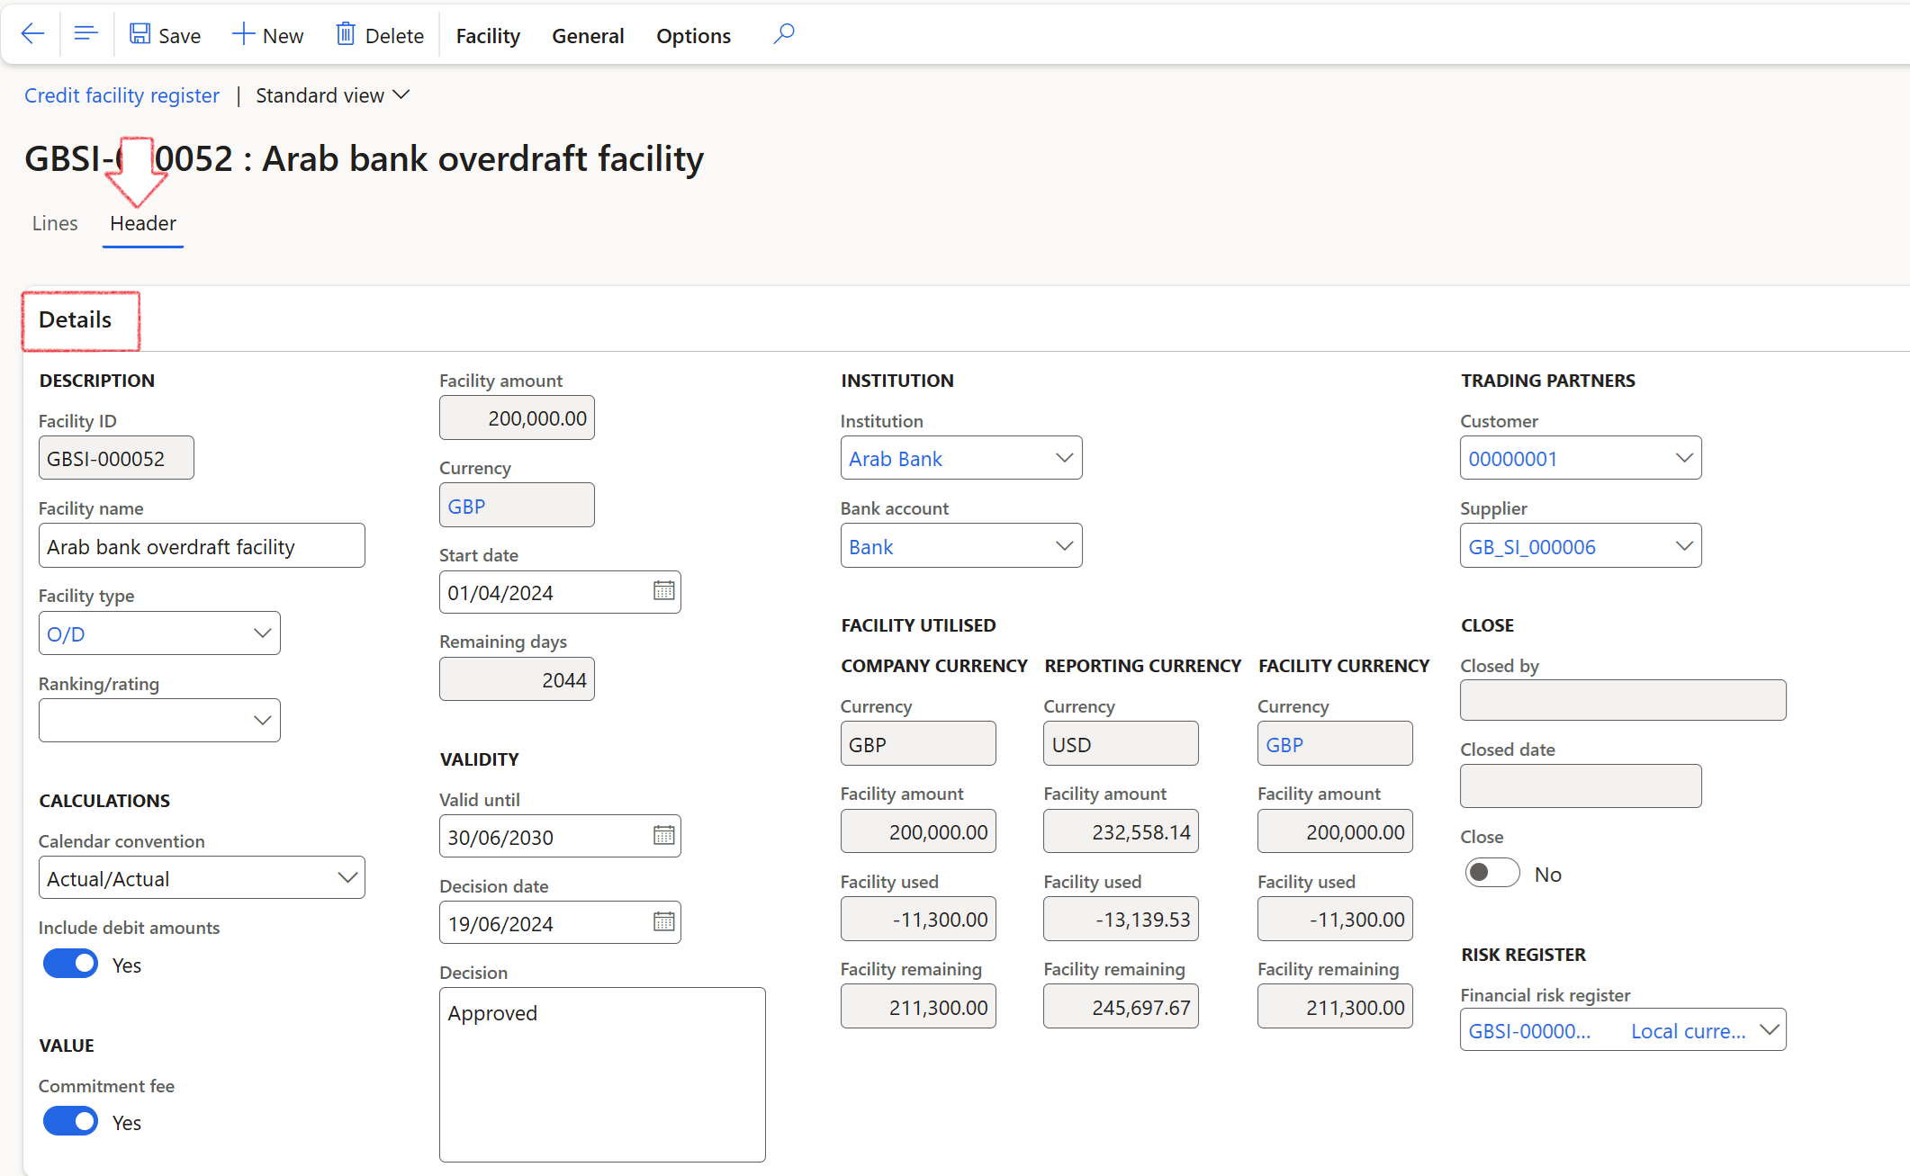Open the Institution dropdown arrow
The height and width of the screenshot is (1176, 1910).
(x=1064, y=458)
